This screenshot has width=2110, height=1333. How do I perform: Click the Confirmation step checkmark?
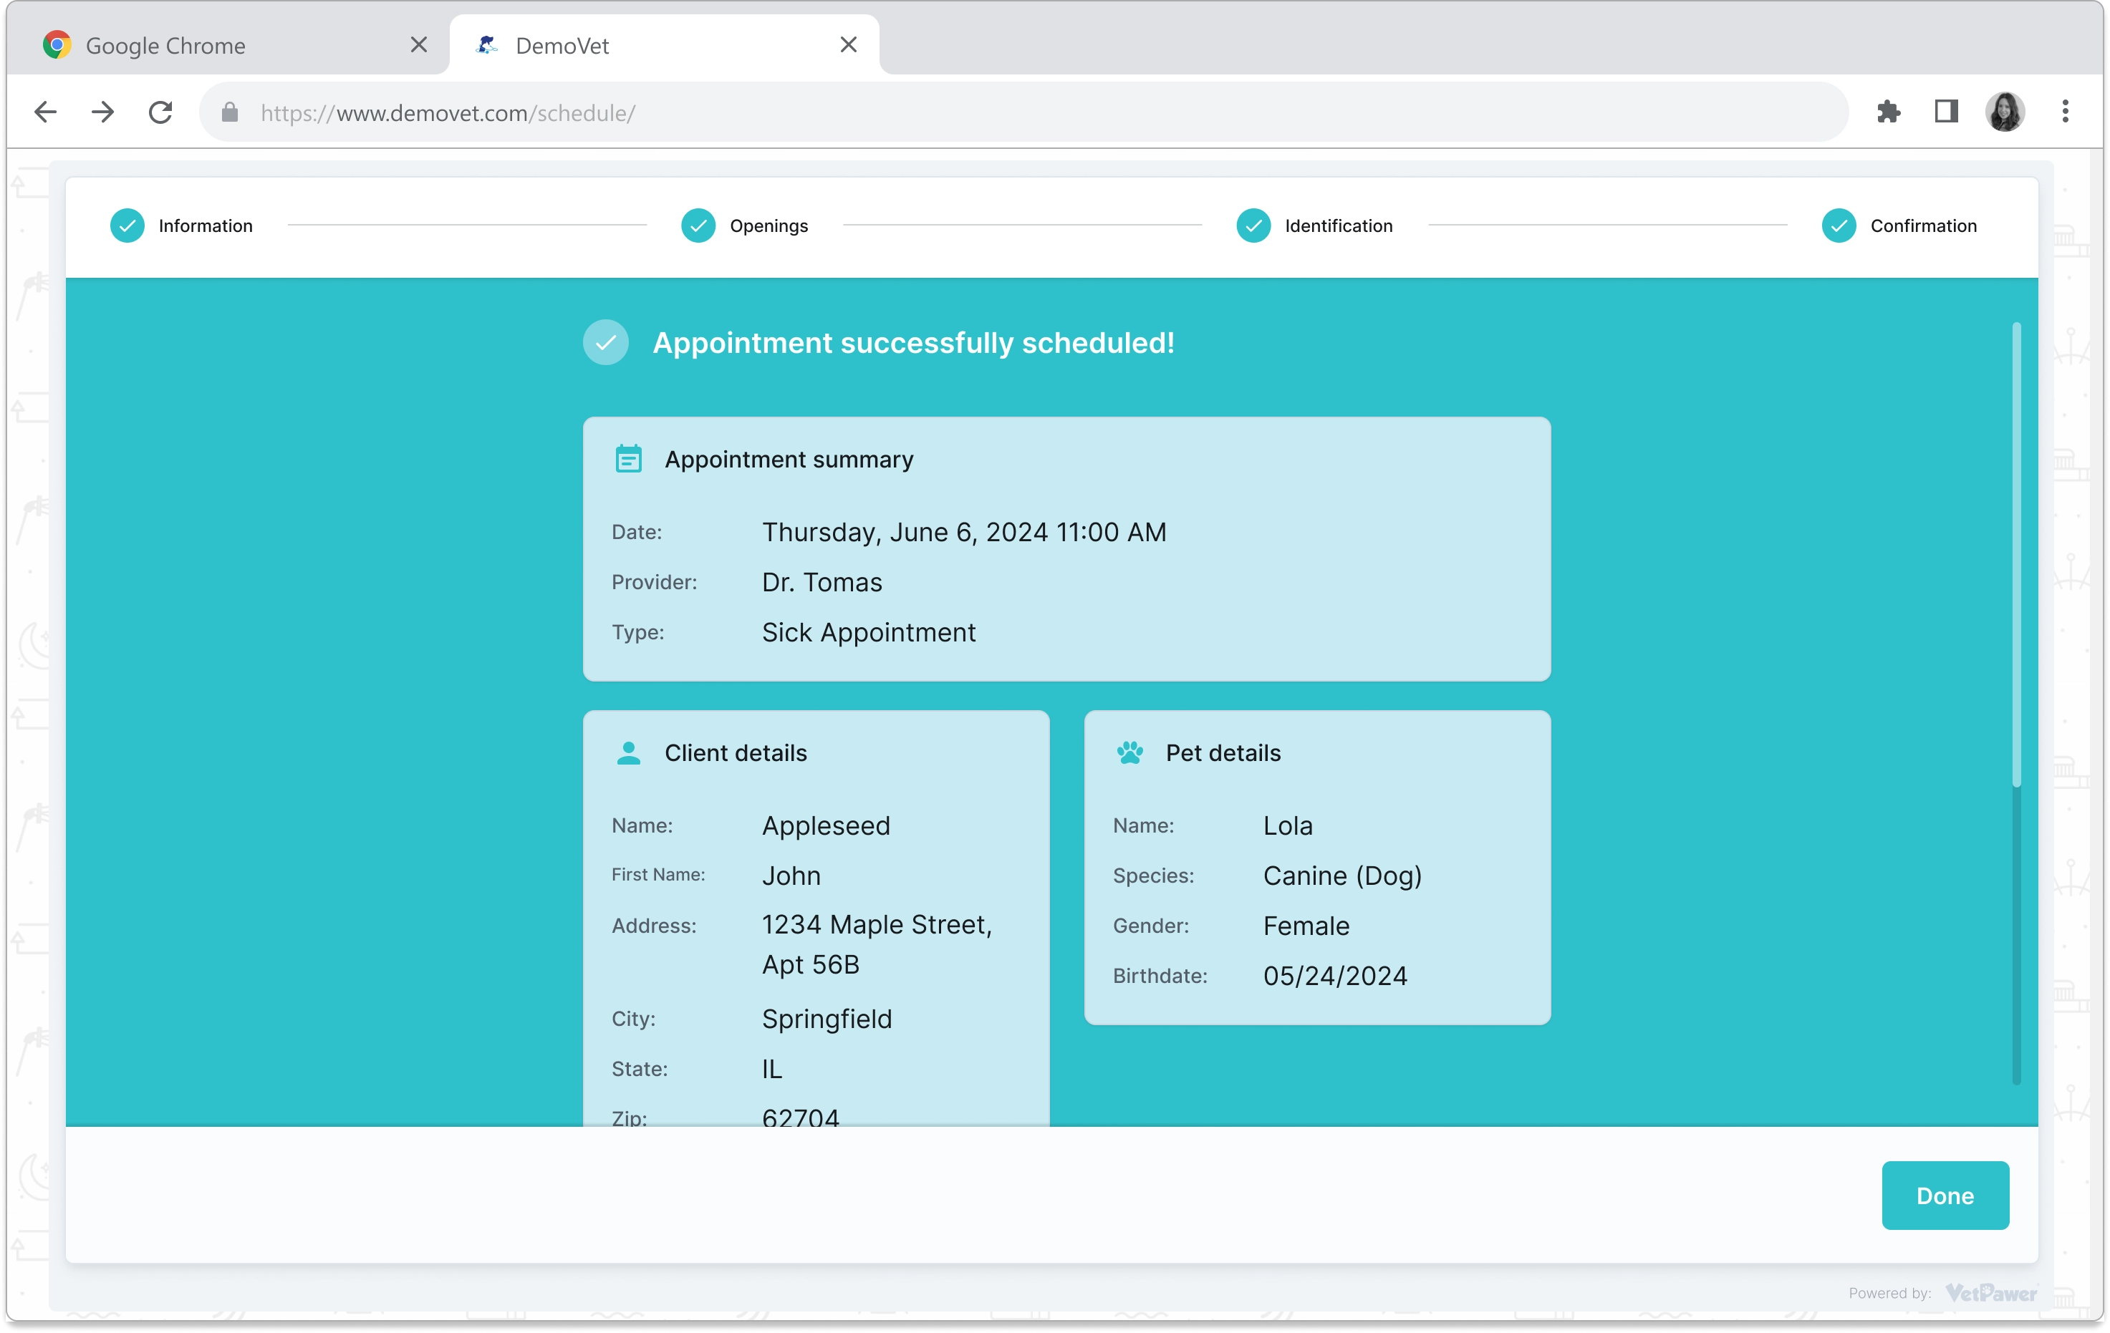pyautogui.click(x=1839, y=226)
